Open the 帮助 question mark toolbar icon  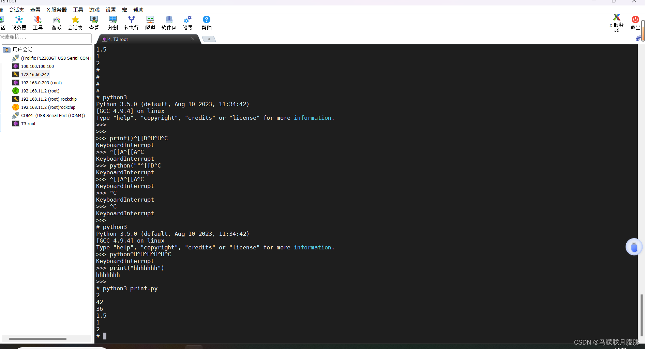tap(206, 23)
